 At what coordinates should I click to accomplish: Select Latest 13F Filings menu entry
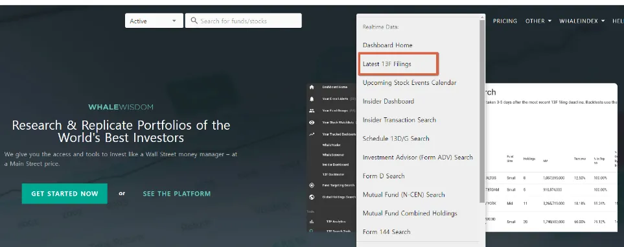[x=387, y=64]
